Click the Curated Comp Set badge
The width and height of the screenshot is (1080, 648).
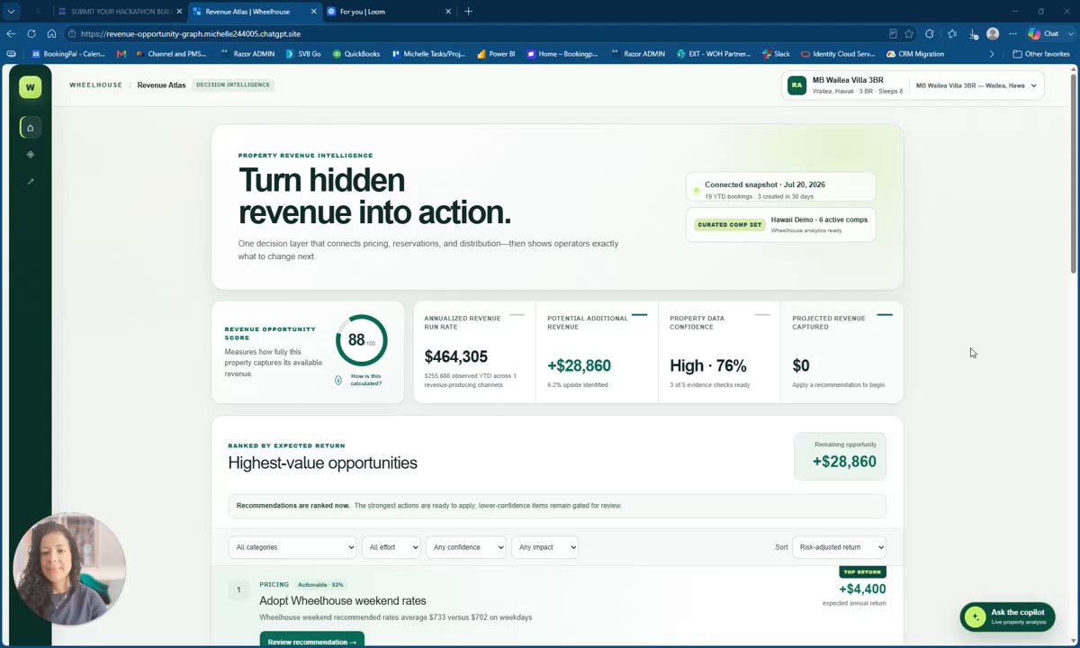point(730,224)
